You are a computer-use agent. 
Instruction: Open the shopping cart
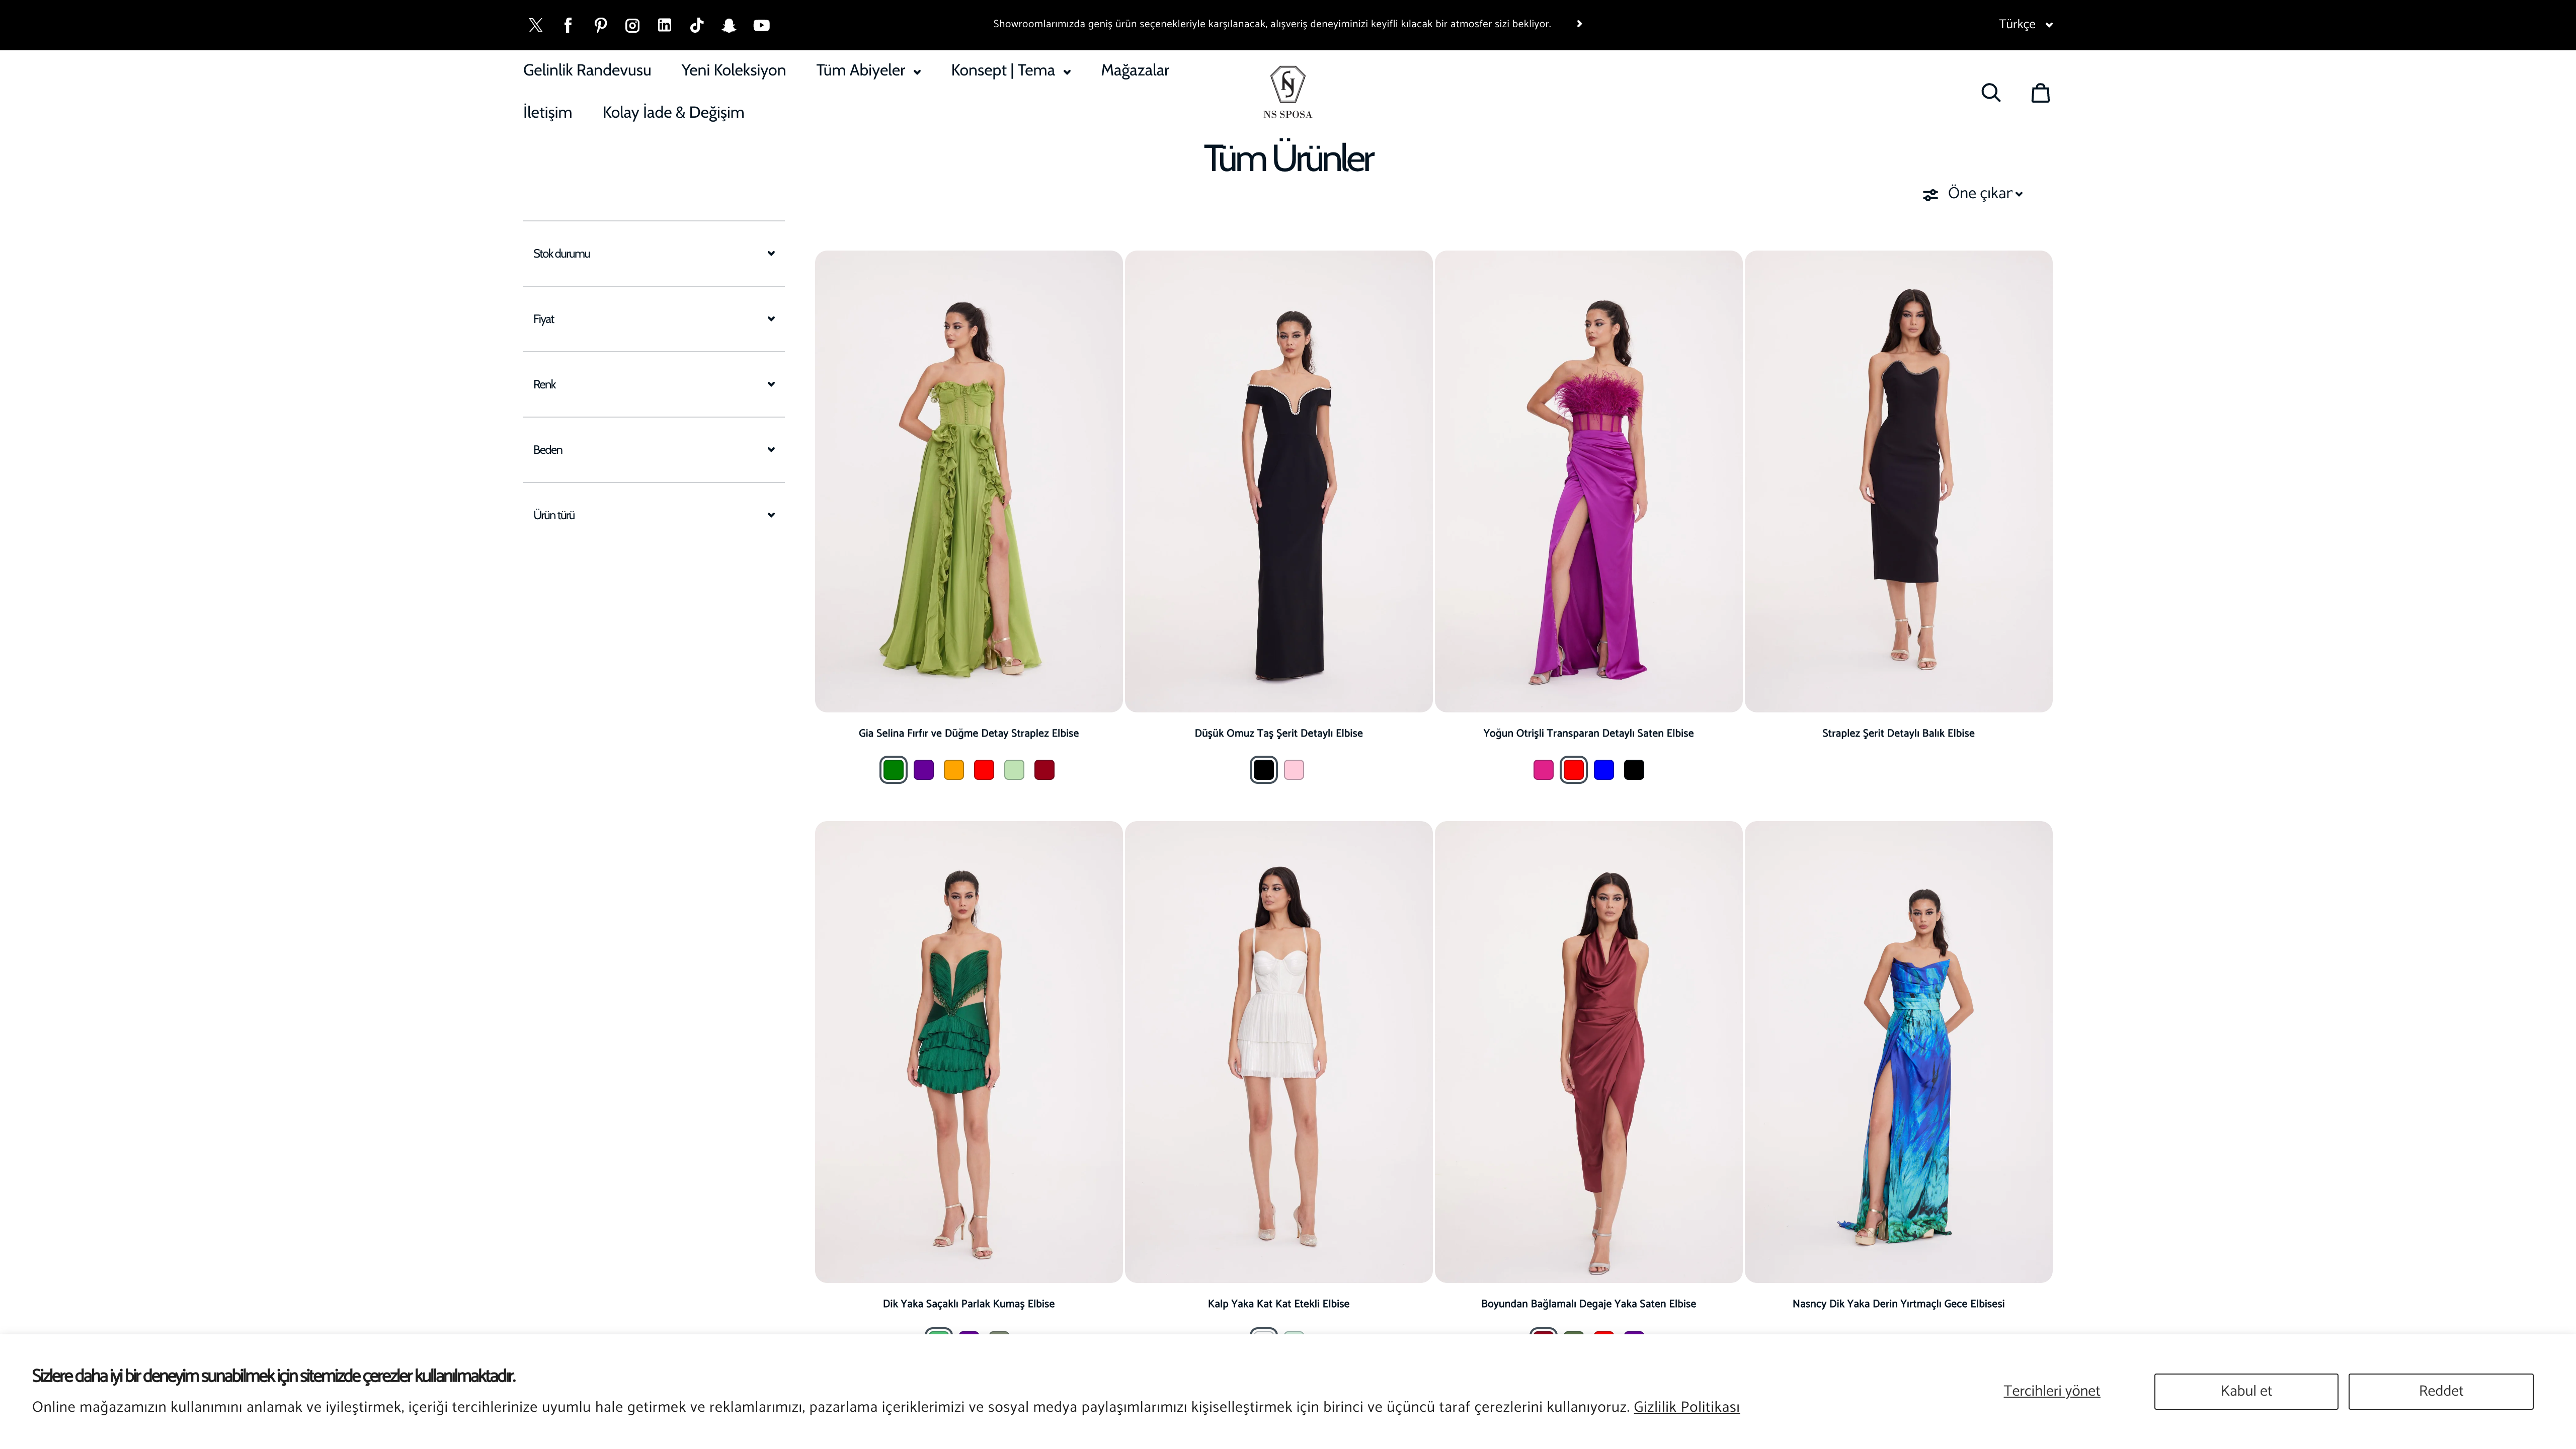point(2040,92)
